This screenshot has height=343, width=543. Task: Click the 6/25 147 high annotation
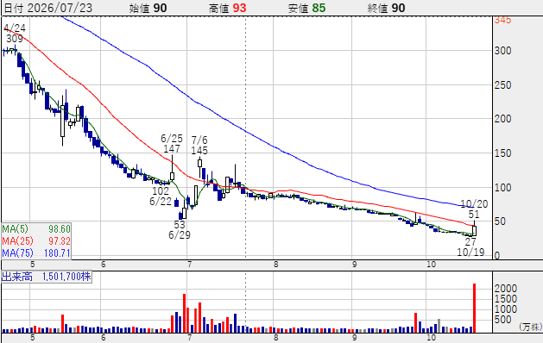(172, 144)
